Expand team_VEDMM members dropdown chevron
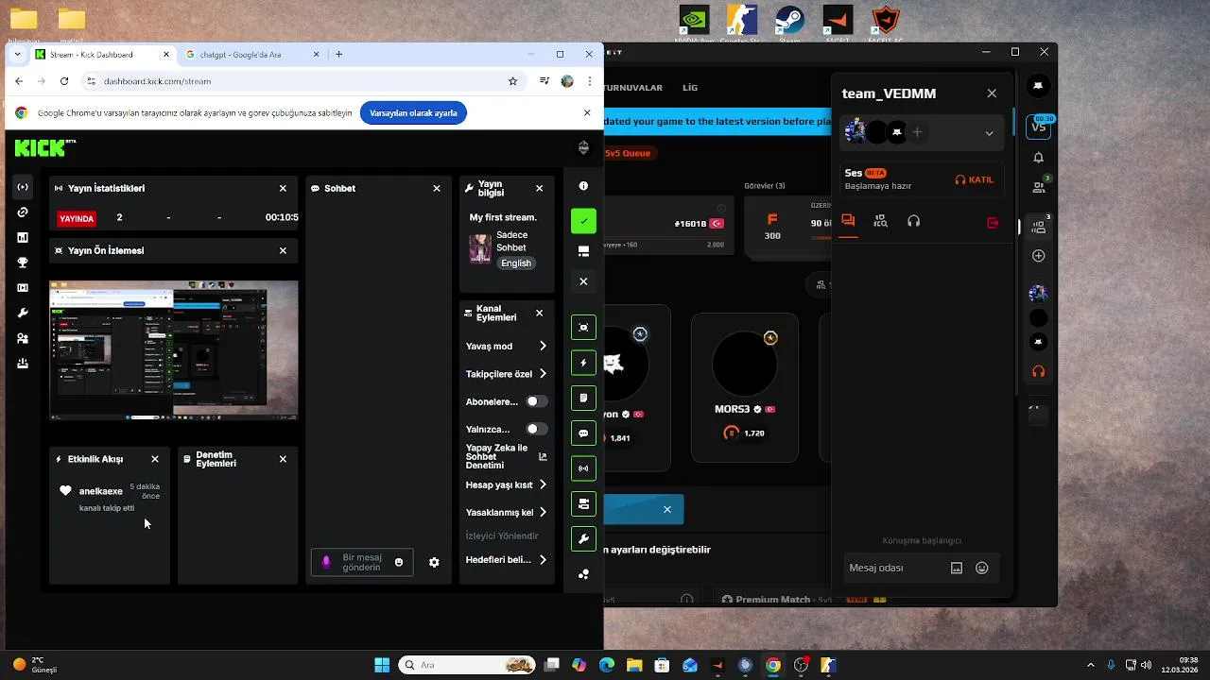The image size is (1210, 680). click(989, 133)
